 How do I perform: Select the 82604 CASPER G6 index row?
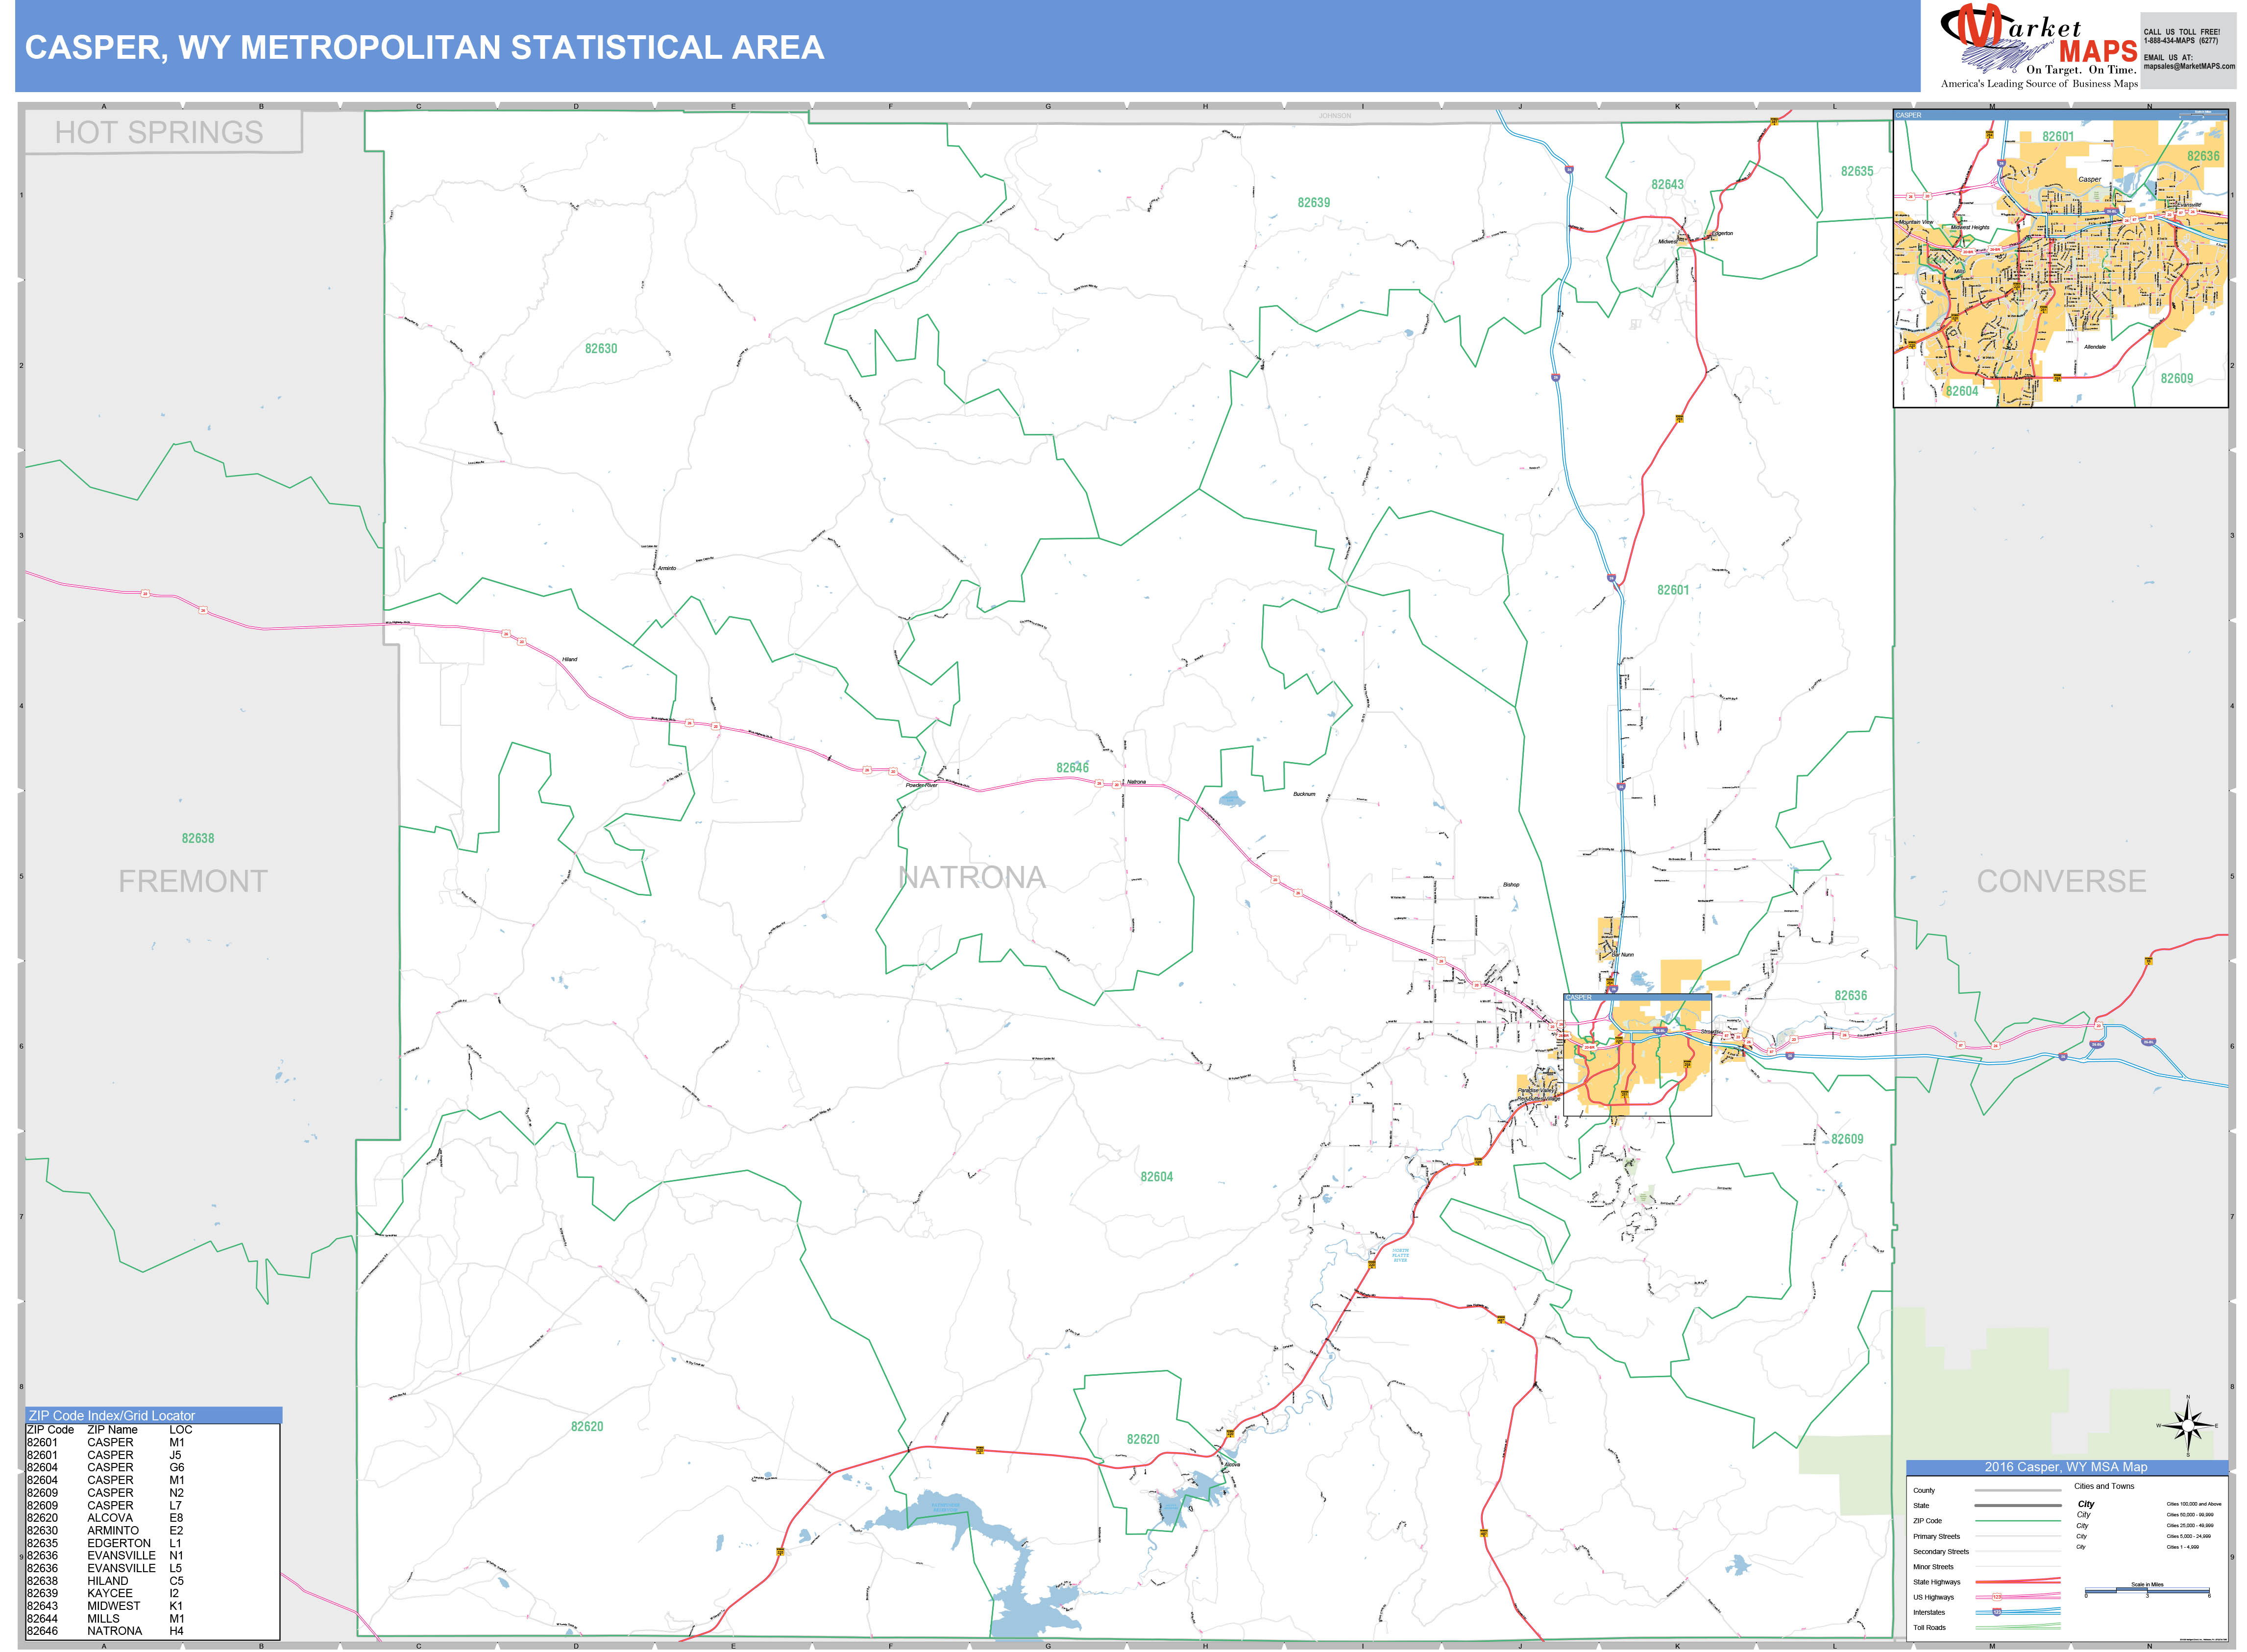click(x=105, y=1468)
